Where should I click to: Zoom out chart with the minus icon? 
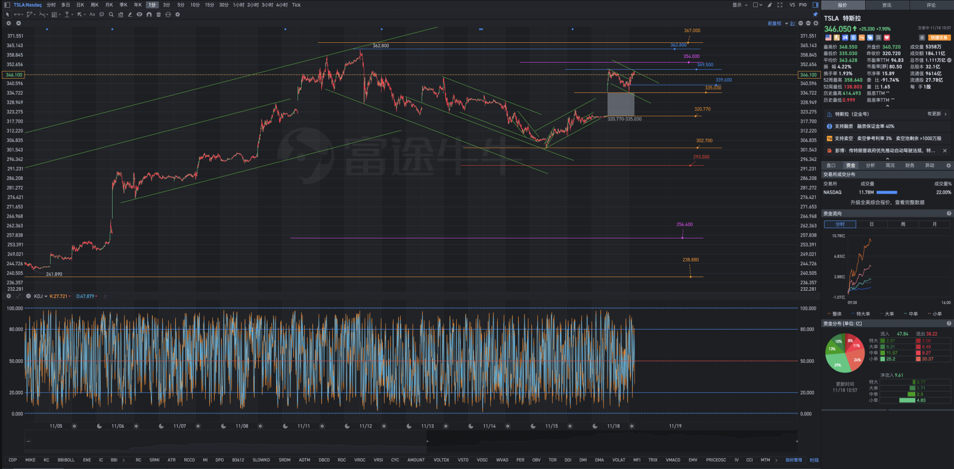coord(808,23)
